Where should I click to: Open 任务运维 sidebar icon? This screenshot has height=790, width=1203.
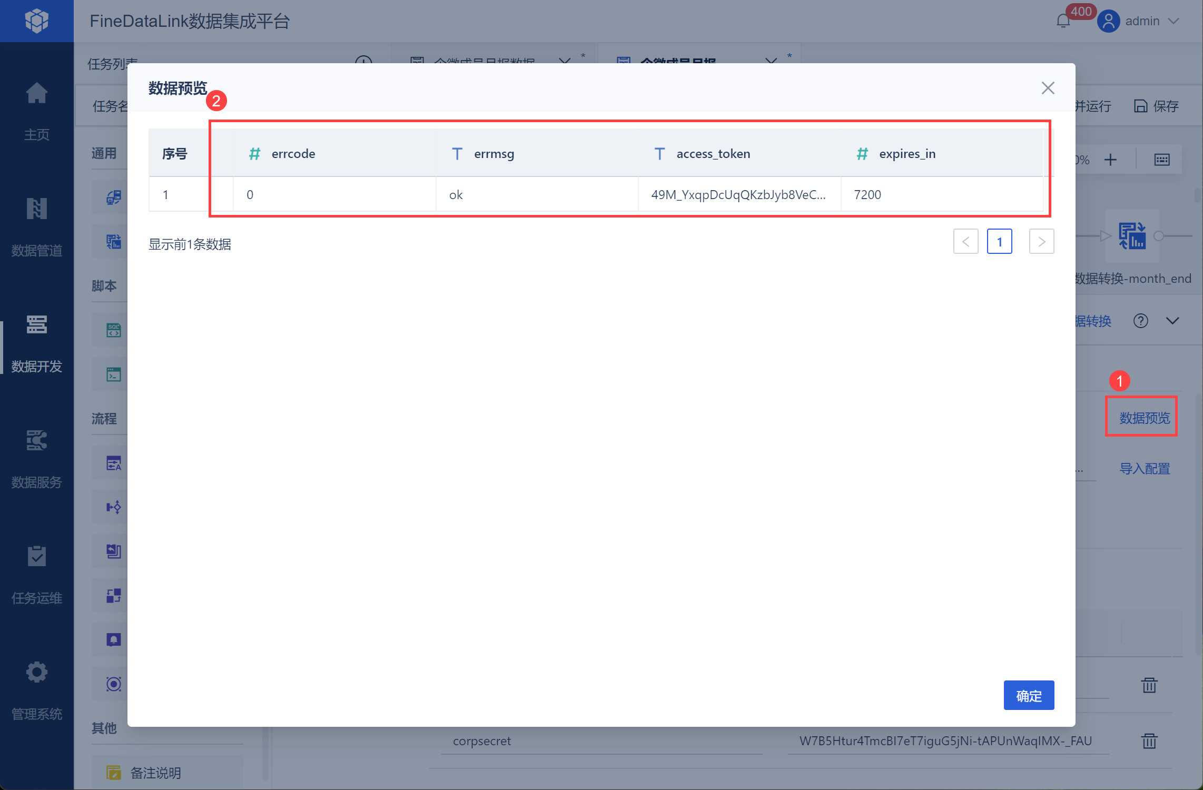point(36,557)
